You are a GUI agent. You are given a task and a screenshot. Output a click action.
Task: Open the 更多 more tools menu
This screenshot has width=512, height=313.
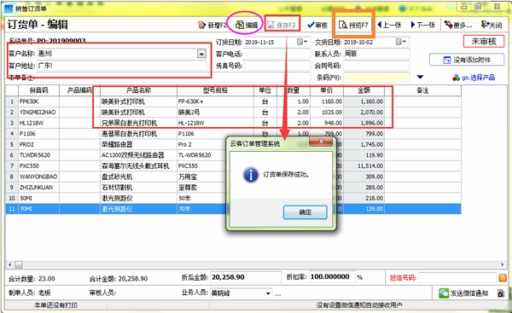point(458,25)
